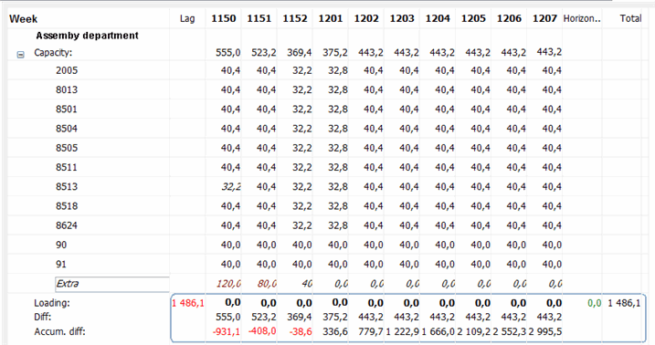This screenshot has height=345, width=655.
Task: Click the Lag column header
Action: (x=187, y=18)
